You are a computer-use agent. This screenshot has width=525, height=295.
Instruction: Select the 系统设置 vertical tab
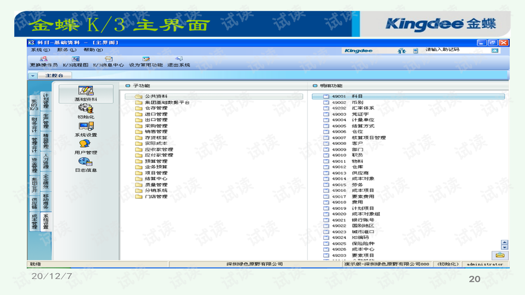coord(46,221)
